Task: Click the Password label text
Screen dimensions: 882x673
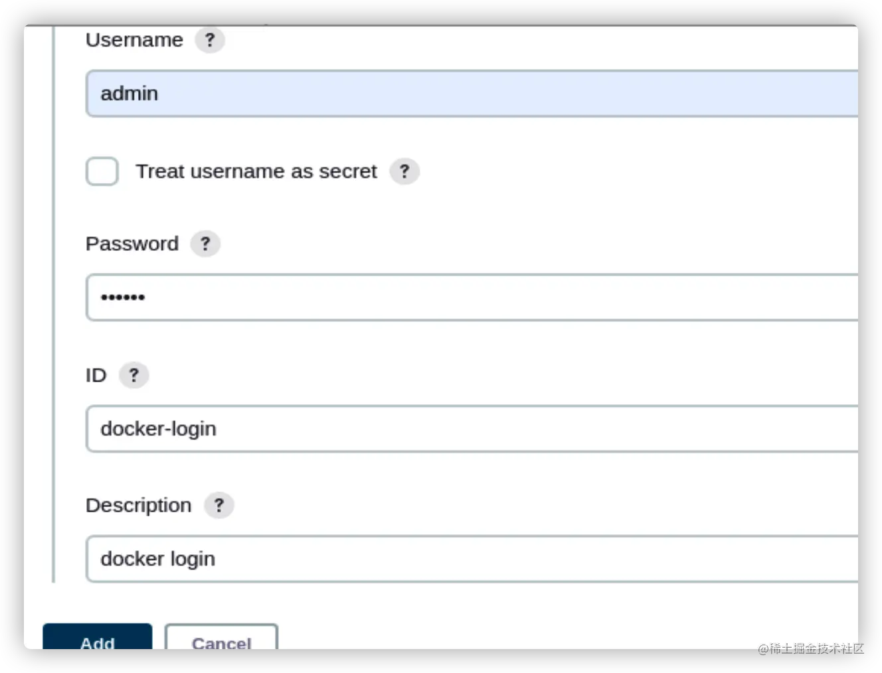Action: coord(132,244)
